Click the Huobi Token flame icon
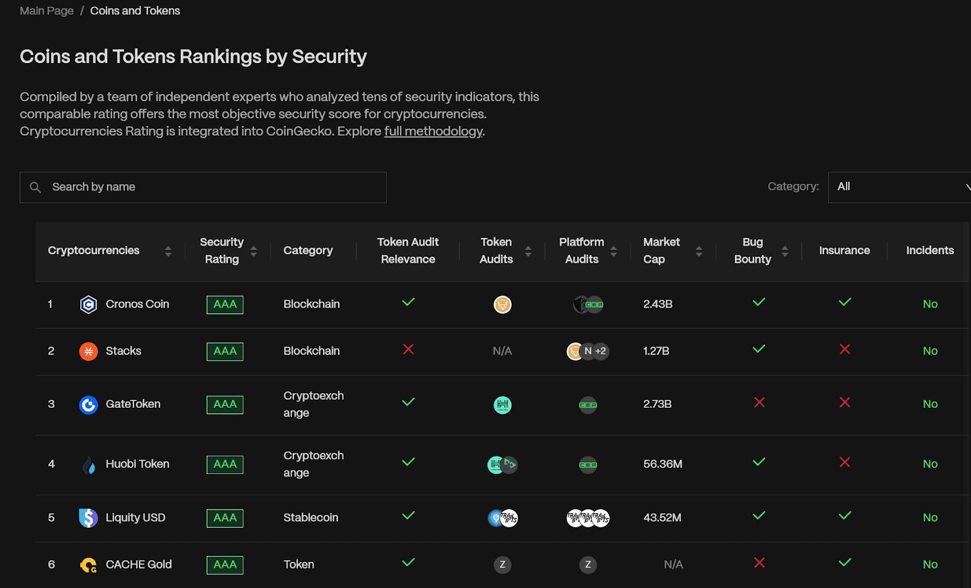 89,465
